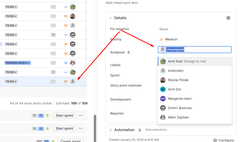Click low priority chevron in estimate 2 row

66,72
